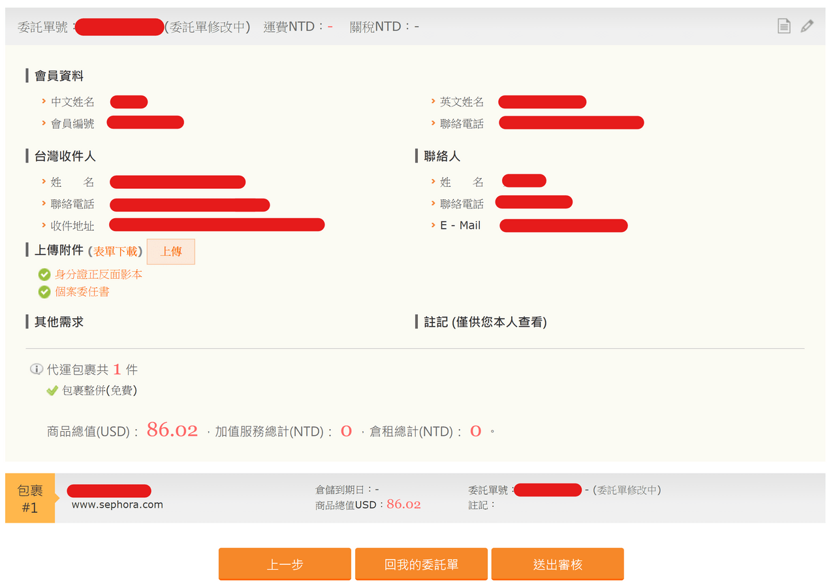Click the 中文姓名 field label
This screenshot has height=584, width=835.
pos(72,102)
